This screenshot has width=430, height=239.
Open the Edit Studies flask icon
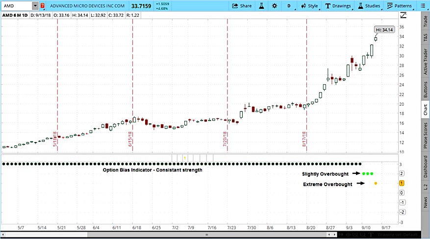tap(262, 6)
